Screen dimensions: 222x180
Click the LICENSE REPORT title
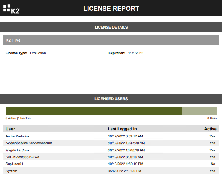click(x=111, y=9)
